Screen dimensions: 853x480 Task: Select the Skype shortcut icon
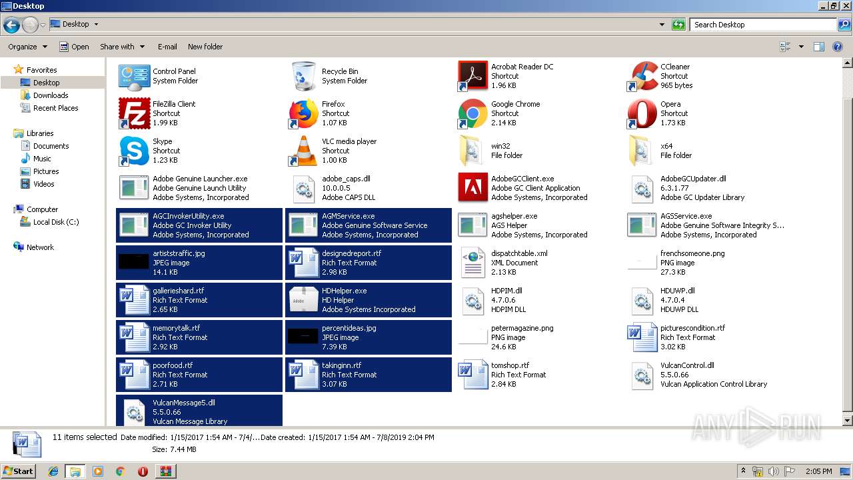(134, 151)
